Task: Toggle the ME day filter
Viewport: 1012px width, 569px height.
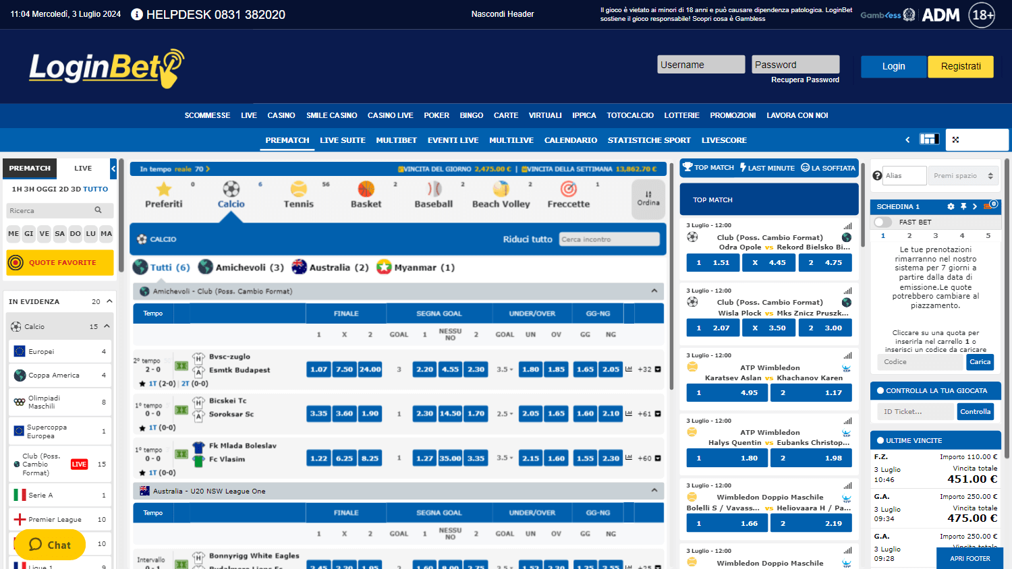Action: [x=13, y=233]
